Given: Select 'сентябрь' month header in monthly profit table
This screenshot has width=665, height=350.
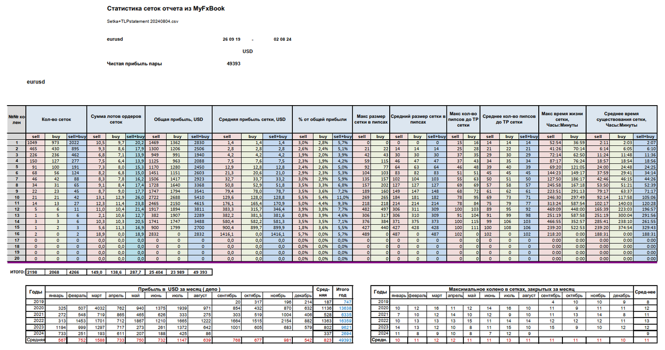Looking at the screenshot, I should pyautogui.click(x=227, y=296).
